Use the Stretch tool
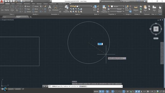The image size is (165, 93). click(28, 12)
